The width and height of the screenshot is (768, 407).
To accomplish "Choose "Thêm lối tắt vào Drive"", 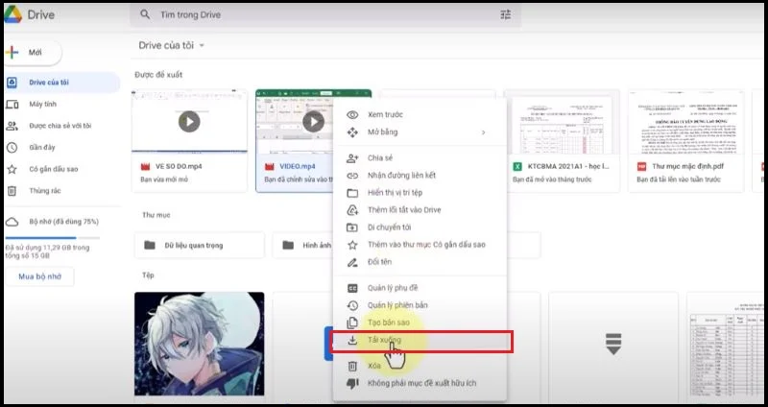I will 420,210.
